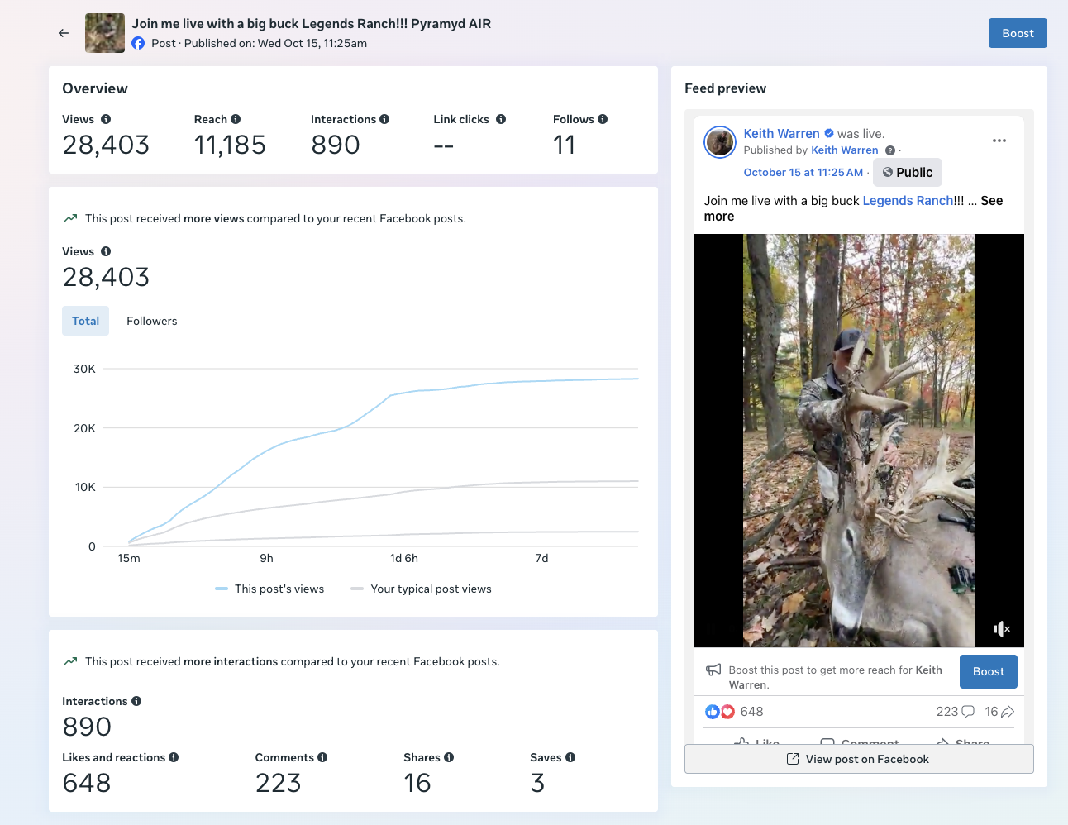Click the megaphone boost icon
This screenshot has width=1068, height=825.
click(x=713, y=670)
